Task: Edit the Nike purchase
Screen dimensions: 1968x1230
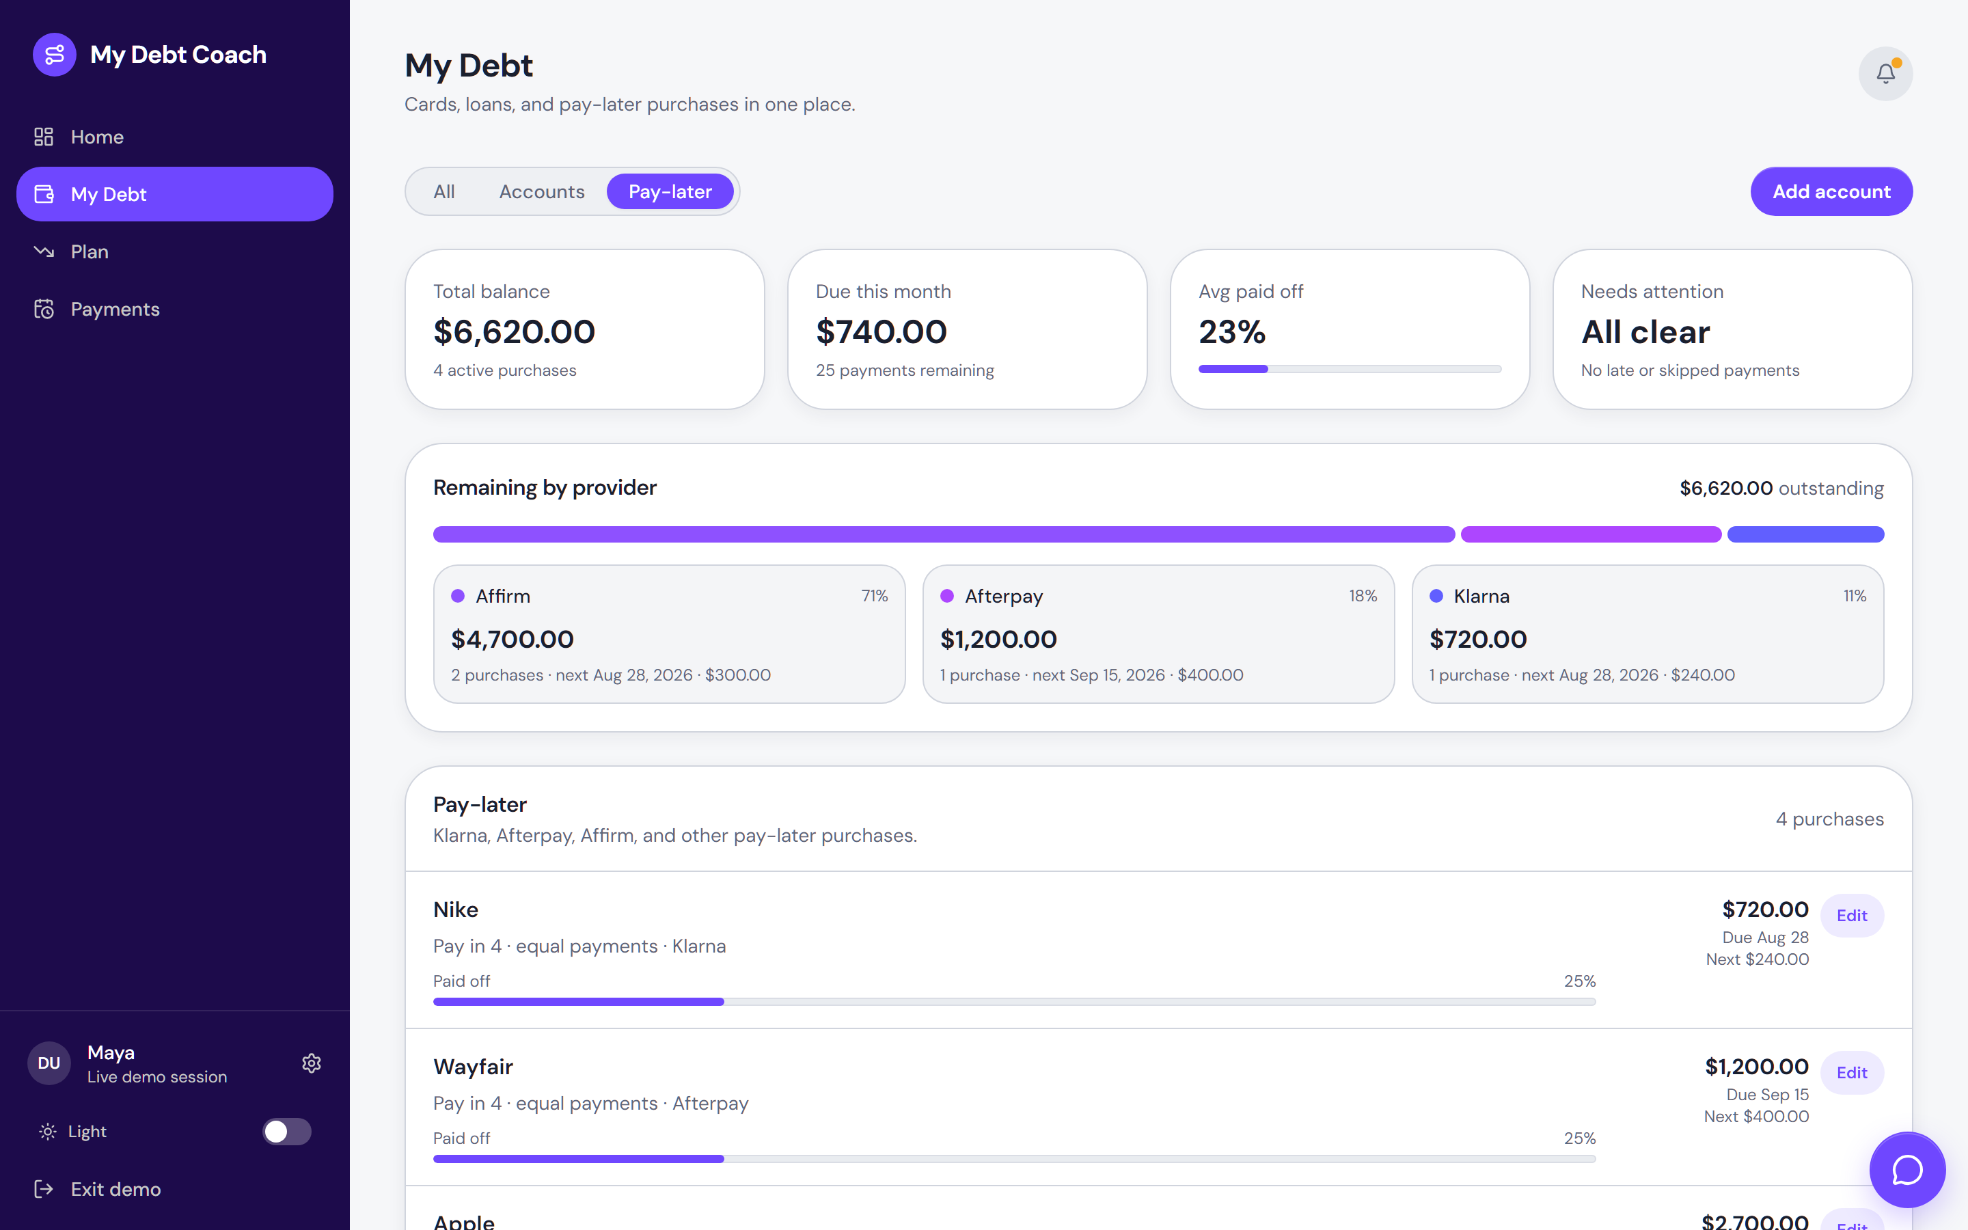Action: point(1852,915)
